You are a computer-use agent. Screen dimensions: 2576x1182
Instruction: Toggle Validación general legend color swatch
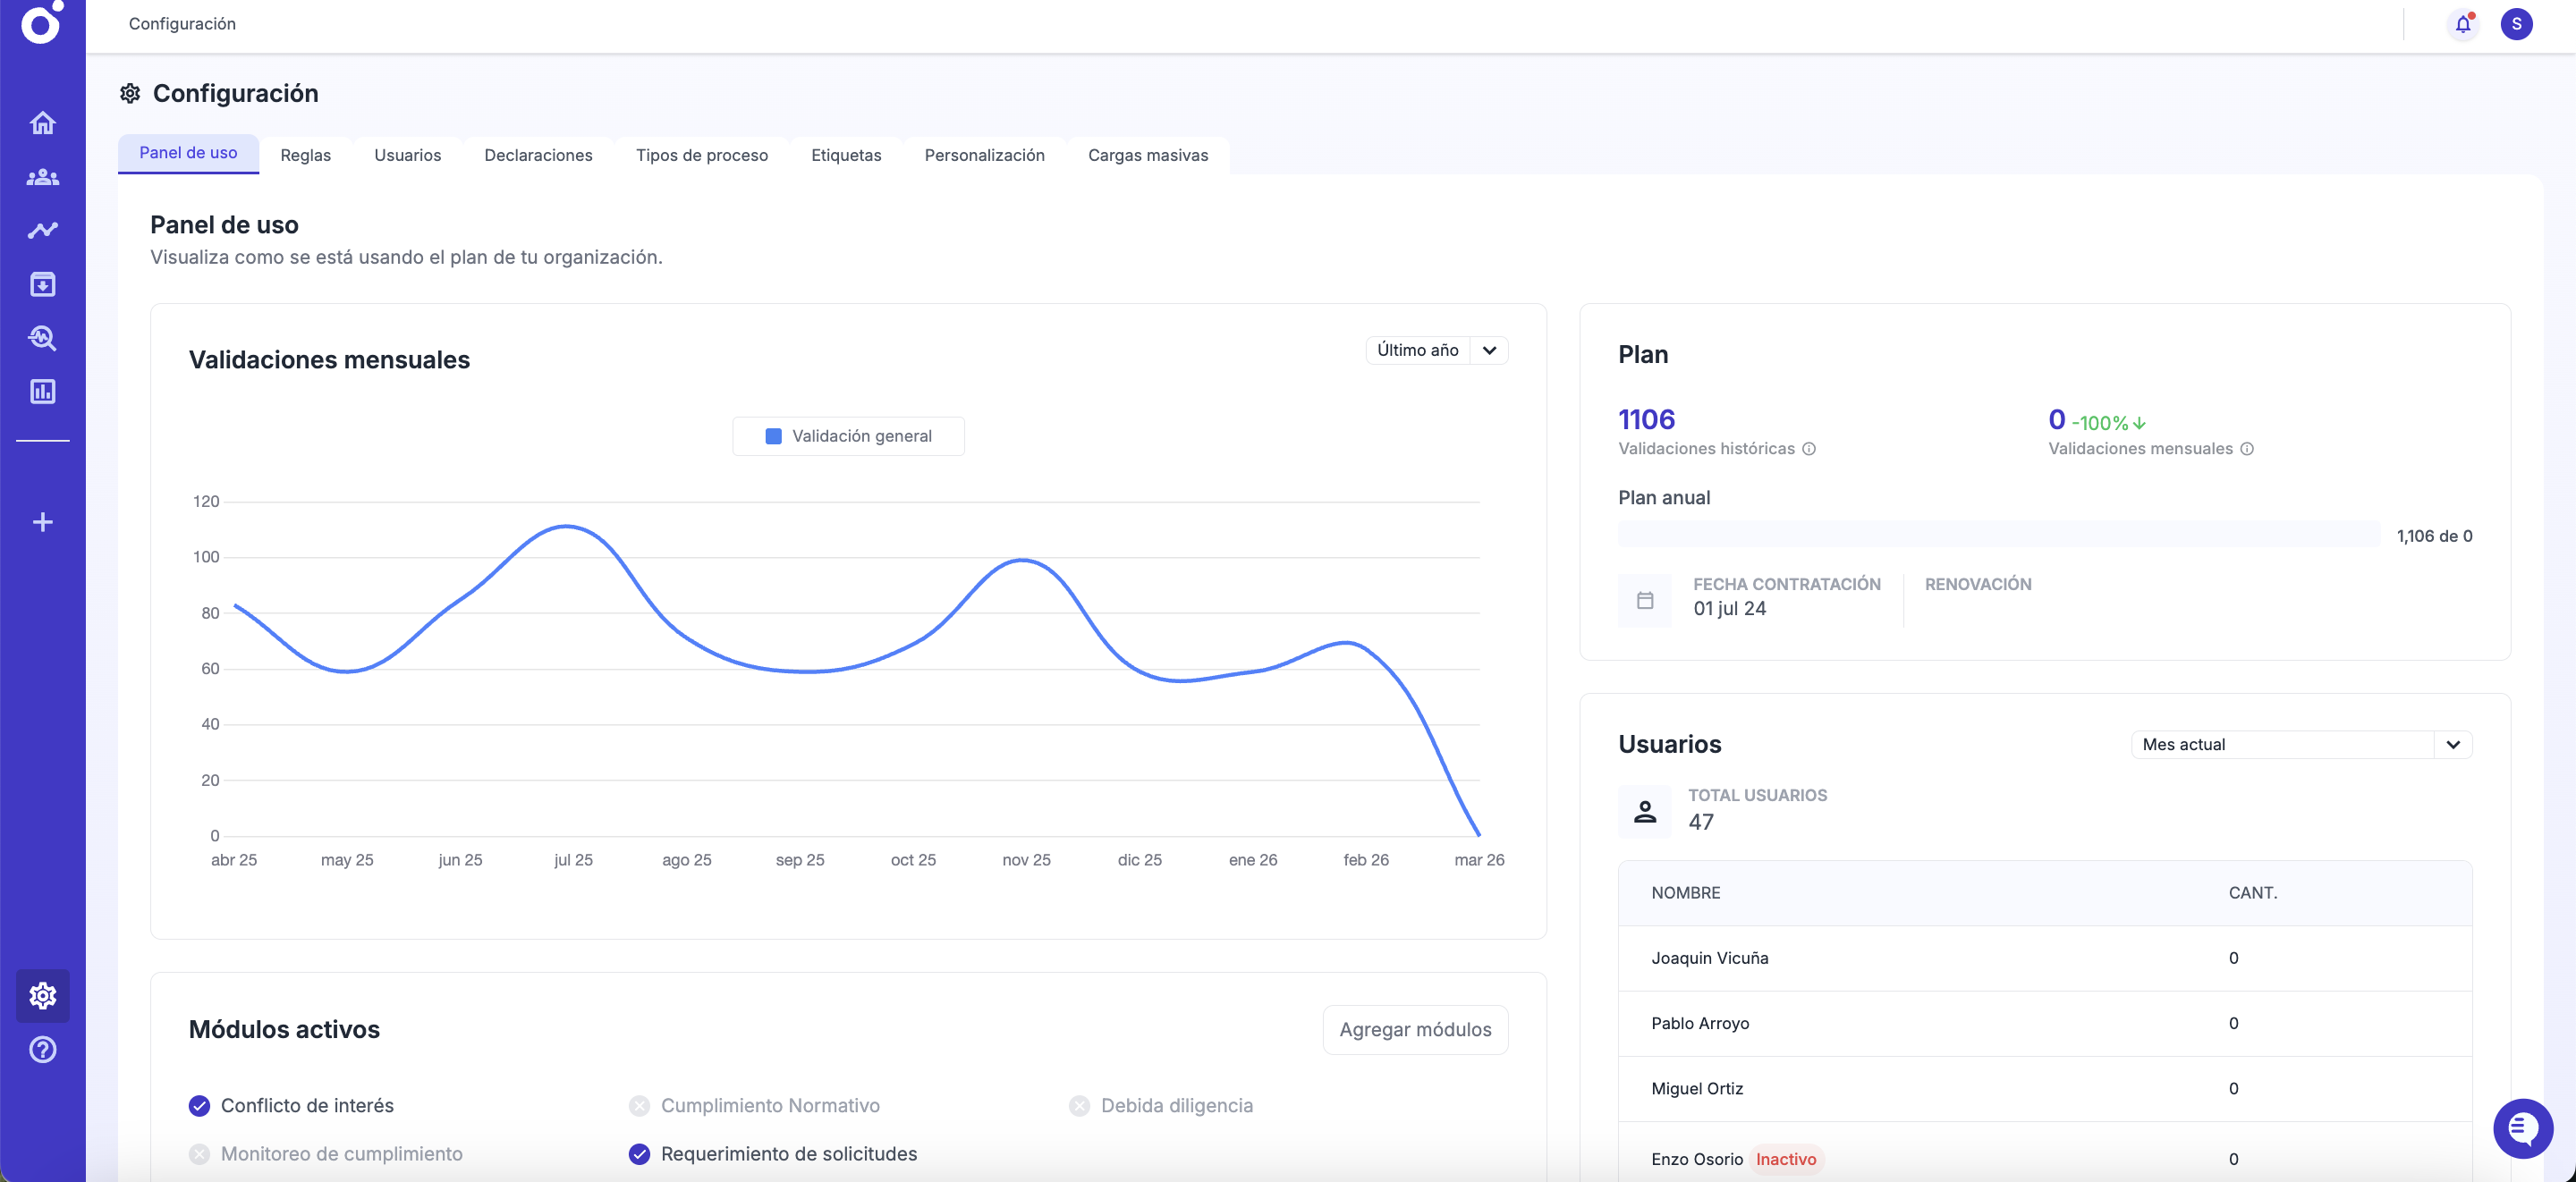[773, 436]
